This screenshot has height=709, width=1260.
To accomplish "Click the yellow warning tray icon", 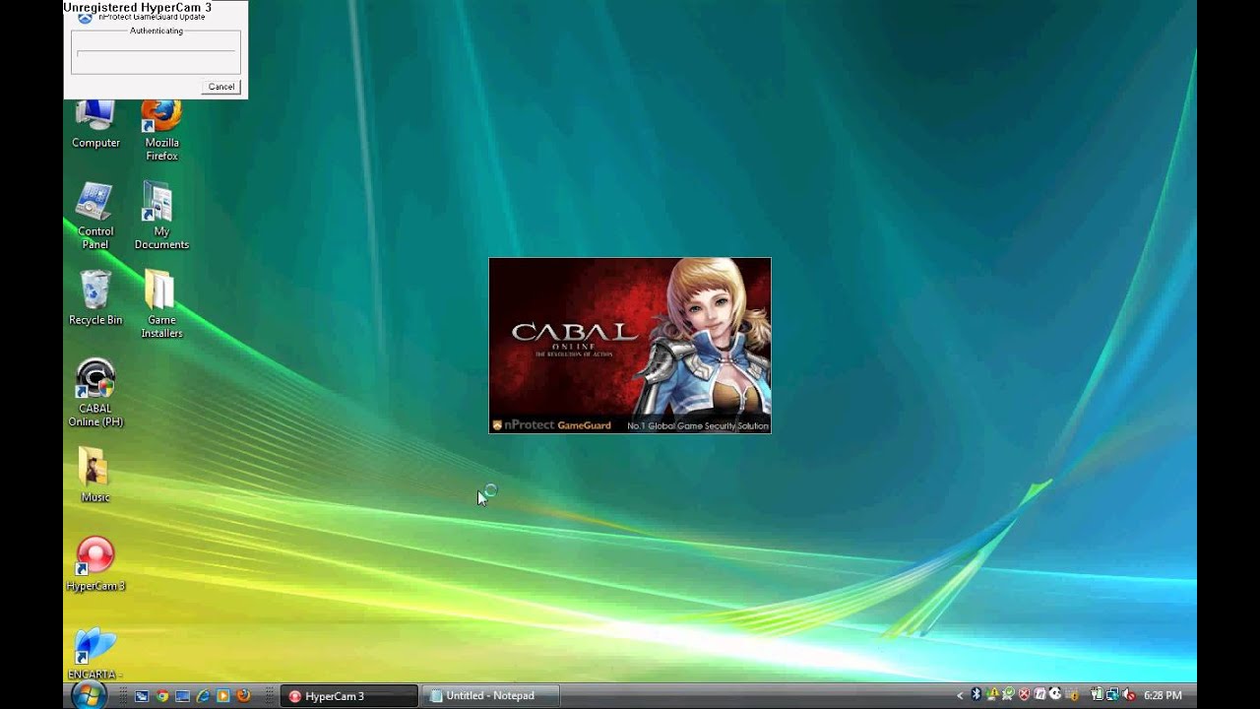I will point(992,695).
